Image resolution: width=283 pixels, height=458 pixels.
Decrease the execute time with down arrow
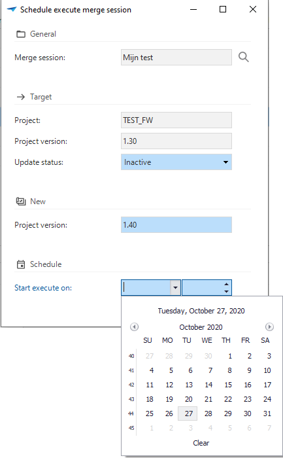pyautogui.click(x=226, y=291)
